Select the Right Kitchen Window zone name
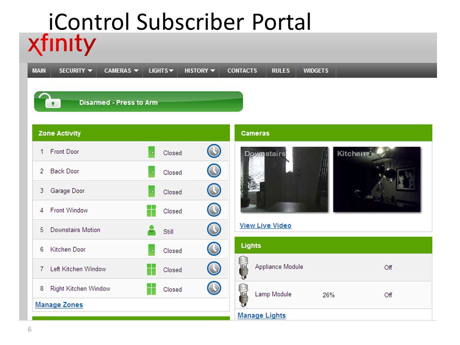Screen dimensions: 460x345 pos(80,288)
